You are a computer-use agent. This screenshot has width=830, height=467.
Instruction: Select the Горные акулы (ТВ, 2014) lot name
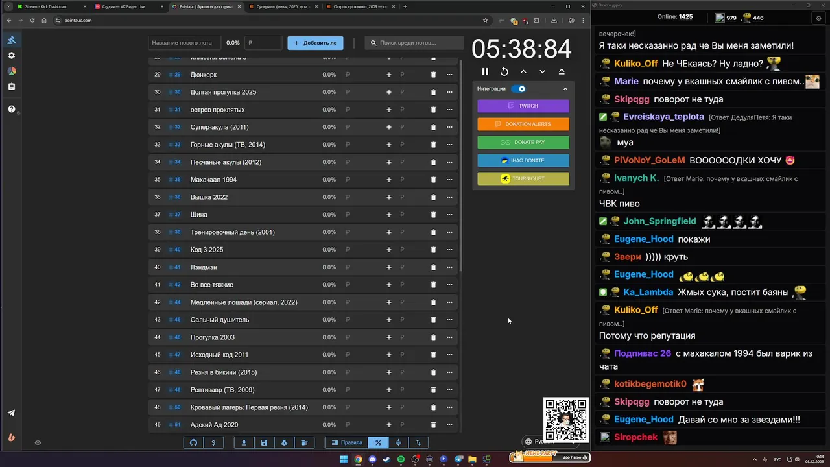coord(228,145)
